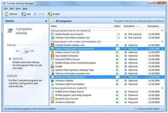Click the Windows SQM Consolidator icon
This screenshot has height=113, width=168.
pyautogui.click(x=52, y=84)
